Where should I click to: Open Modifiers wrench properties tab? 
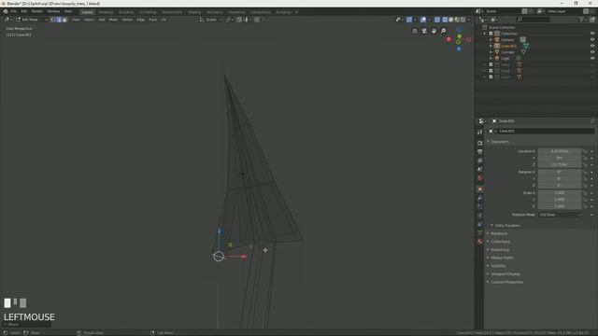479,198
